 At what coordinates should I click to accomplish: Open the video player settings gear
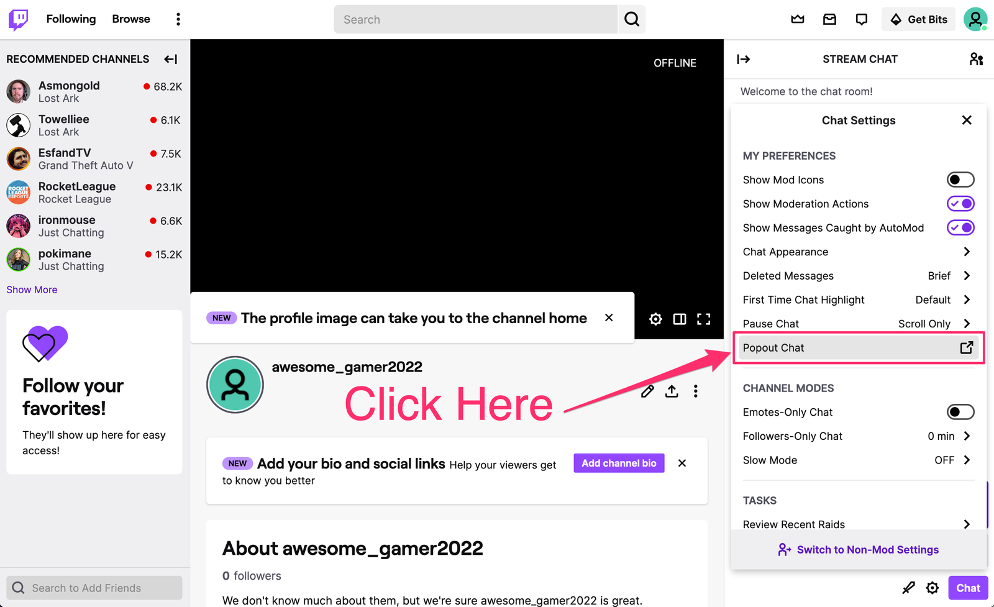tap(655, 319)
